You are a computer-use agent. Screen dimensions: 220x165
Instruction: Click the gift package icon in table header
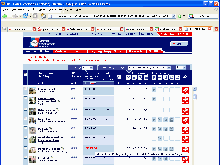click(119, 77)
